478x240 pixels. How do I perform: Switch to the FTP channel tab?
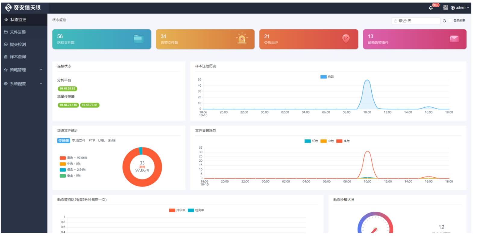[x=92, y=141]
